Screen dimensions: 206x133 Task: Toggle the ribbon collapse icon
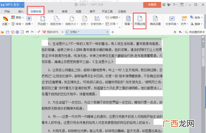182,5
